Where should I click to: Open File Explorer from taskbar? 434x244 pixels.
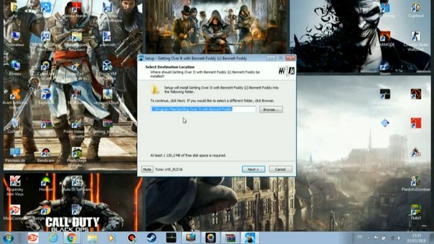[x=92, y=238]
